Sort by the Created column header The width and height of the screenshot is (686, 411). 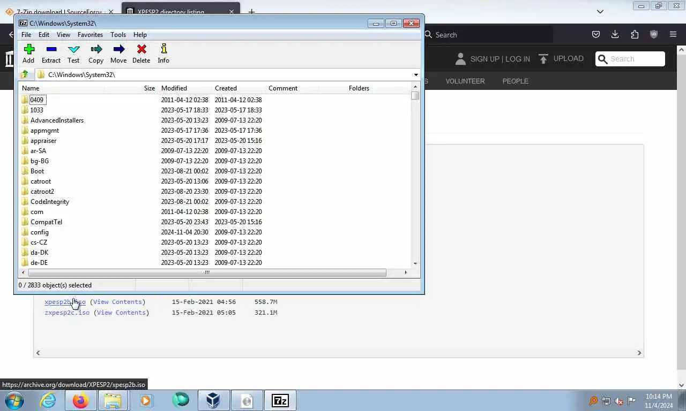point(226,88)
